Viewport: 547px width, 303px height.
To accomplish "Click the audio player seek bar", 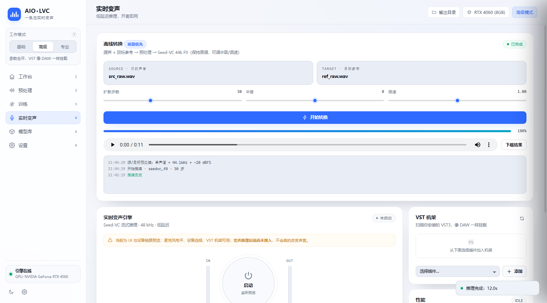I will (x=308, y=145).
